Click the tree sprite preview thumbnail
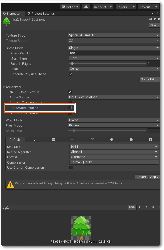 (x=81, y=228)
